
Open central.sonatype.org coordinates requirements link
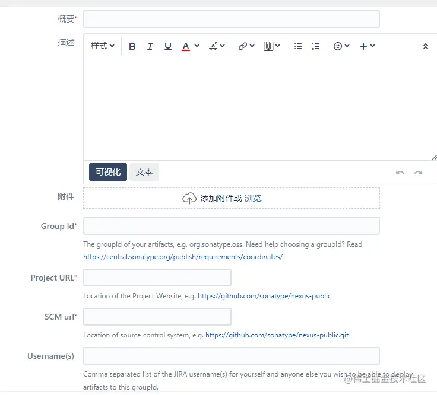point(183,257)
